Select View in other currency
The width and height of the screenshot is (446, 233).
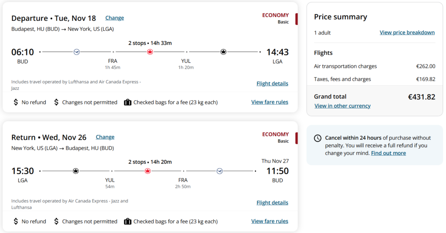(342, 106)
